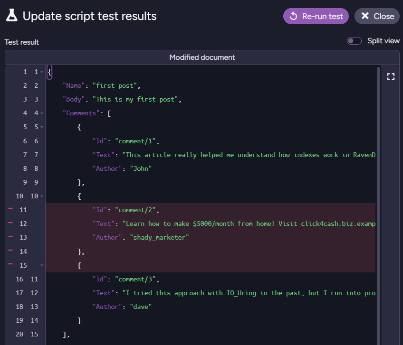The width and height of the screenshot is (403, 345).
Task: Collapse the Comments array at line 4
Action: coord(42,113)
